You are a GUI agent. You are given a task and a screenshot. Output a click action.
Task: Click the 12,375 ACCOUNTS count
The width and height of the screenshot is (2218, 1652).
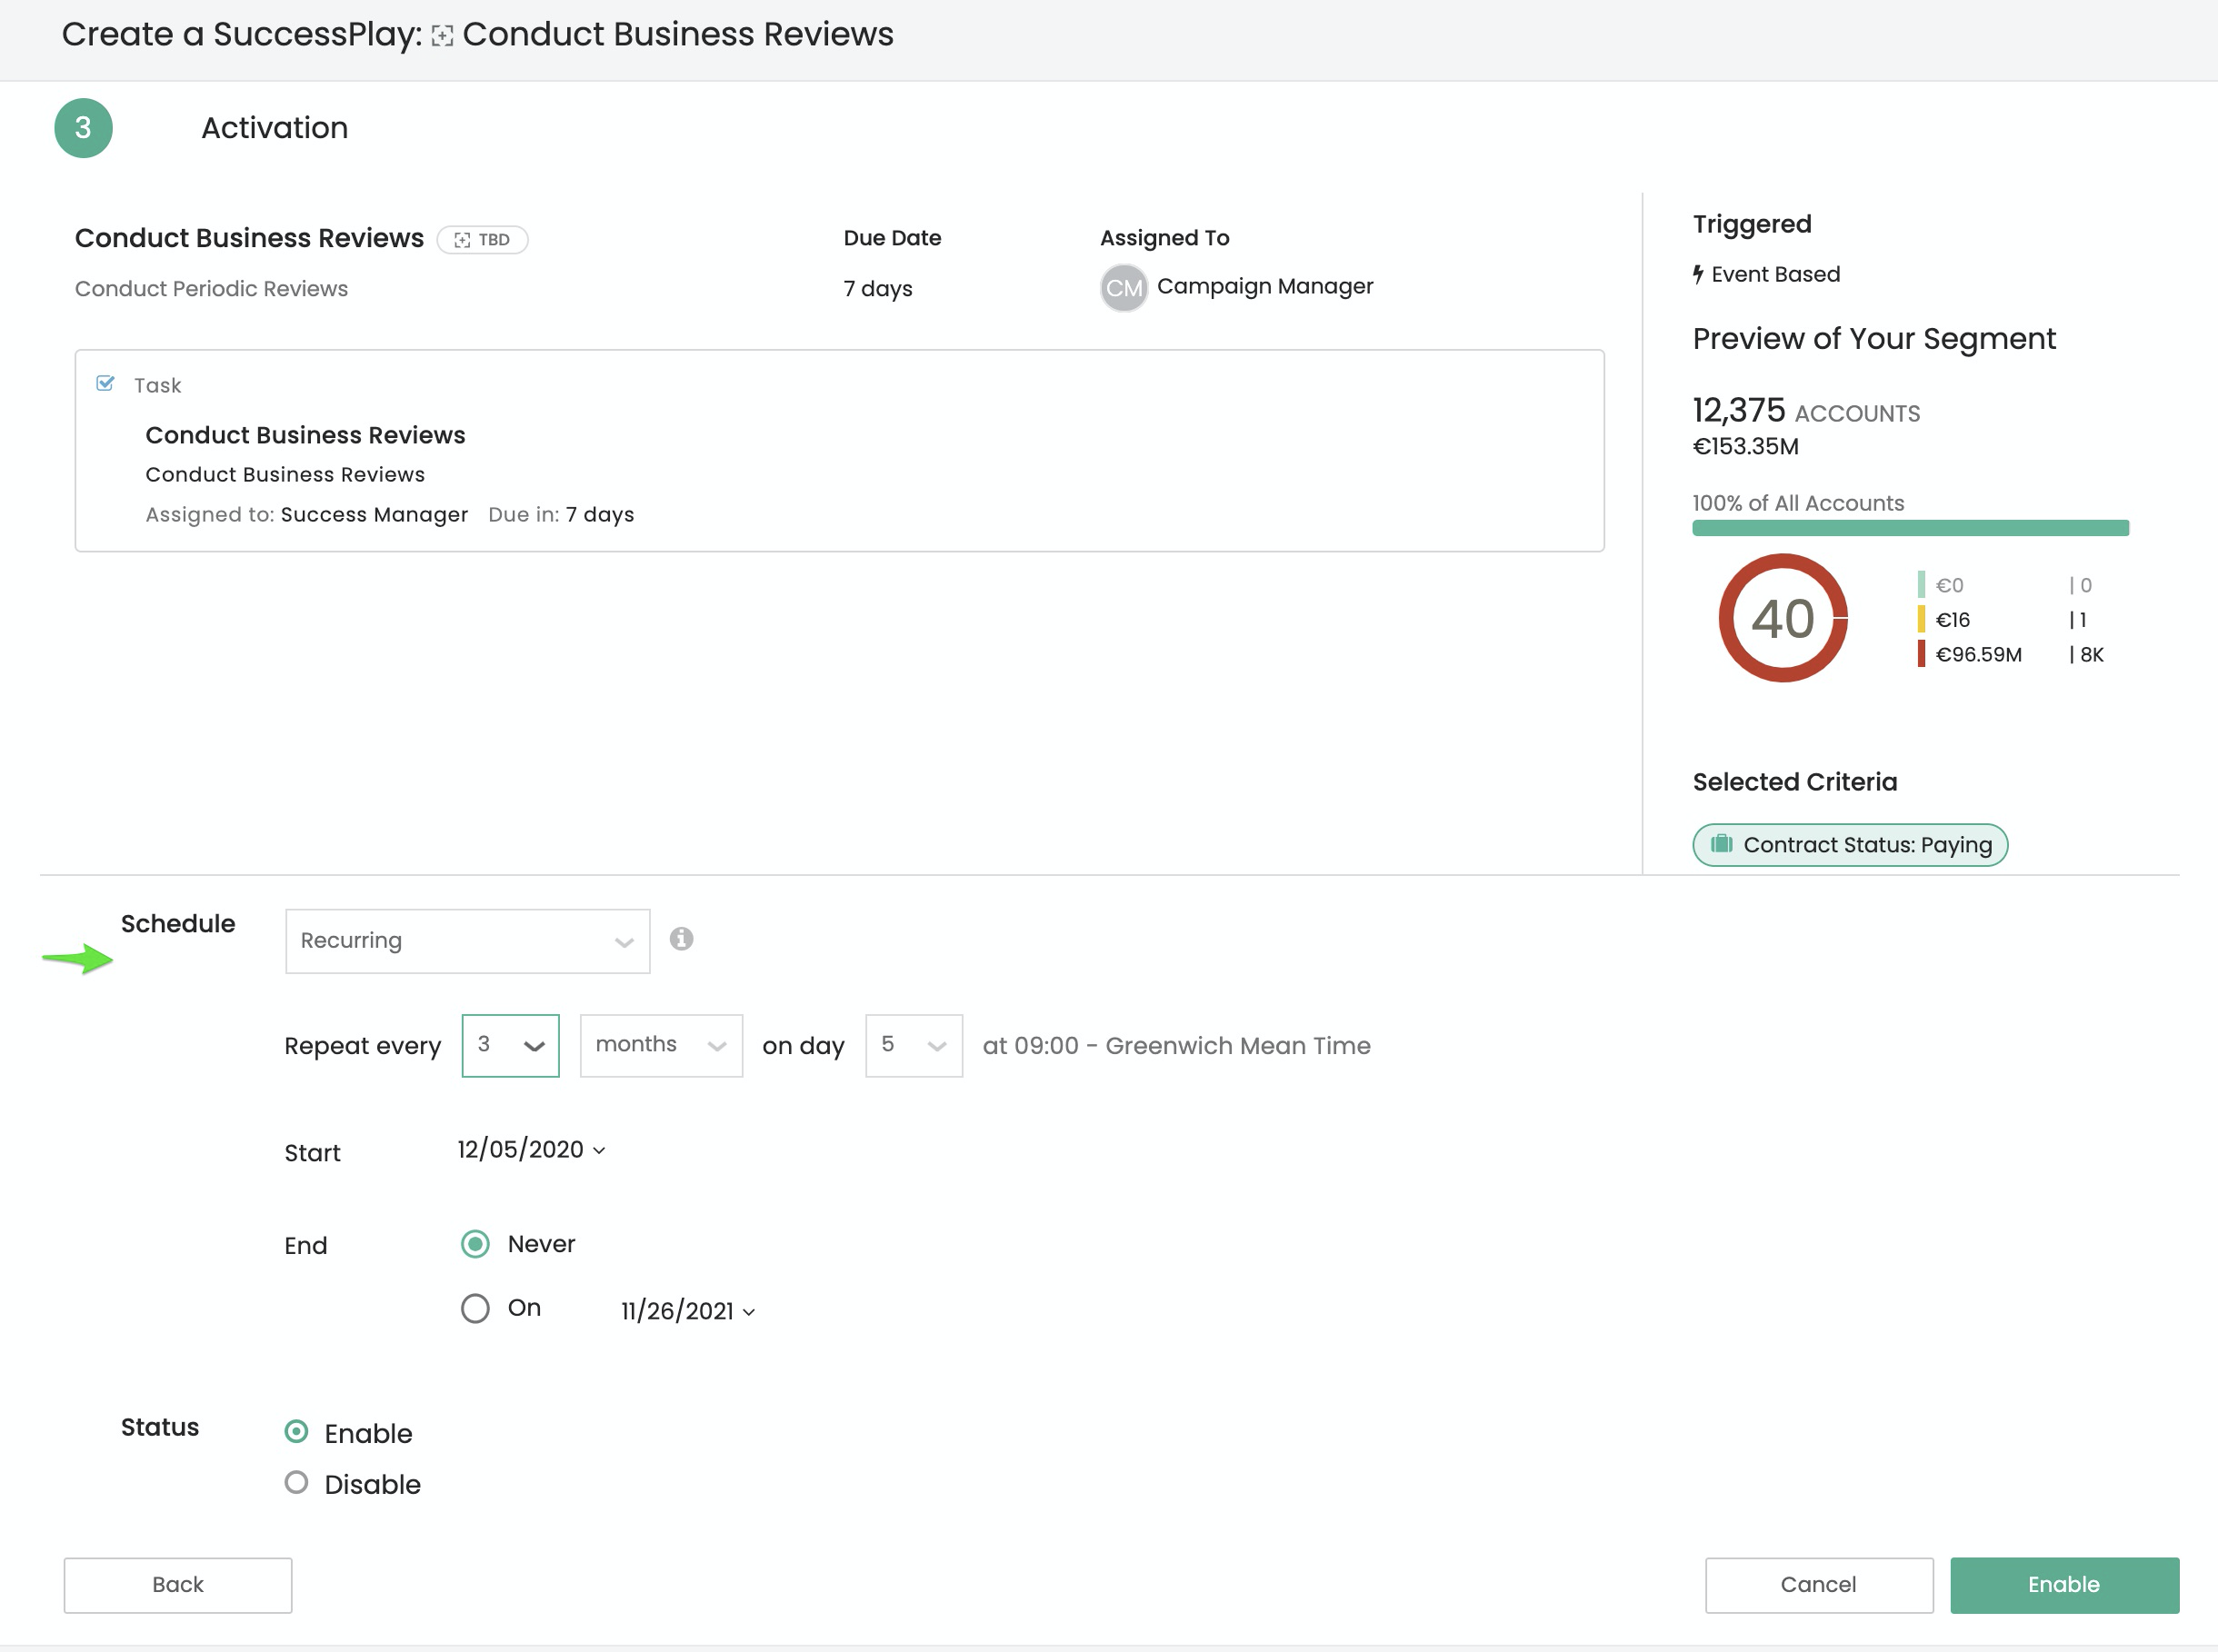point(1806,410)
